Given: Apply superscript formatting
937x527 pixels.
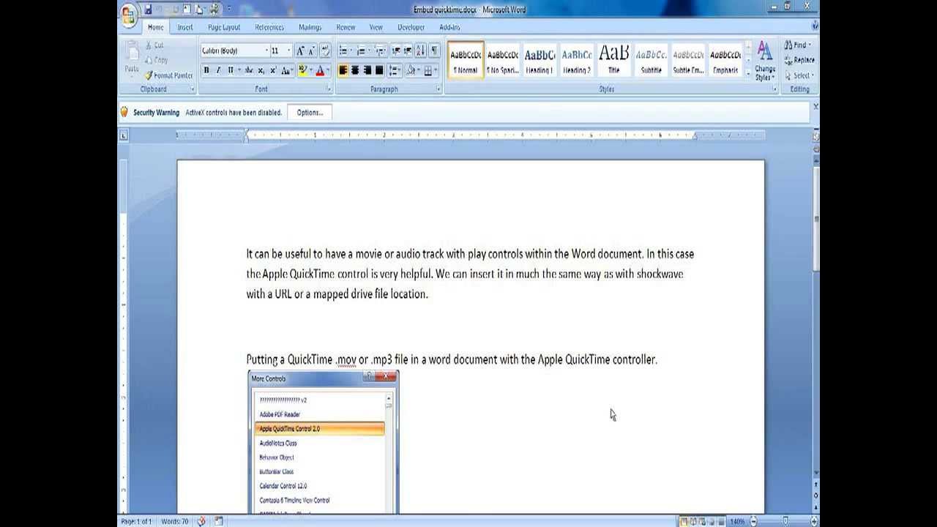Looking at the screenshot, I should pos(273,70).
